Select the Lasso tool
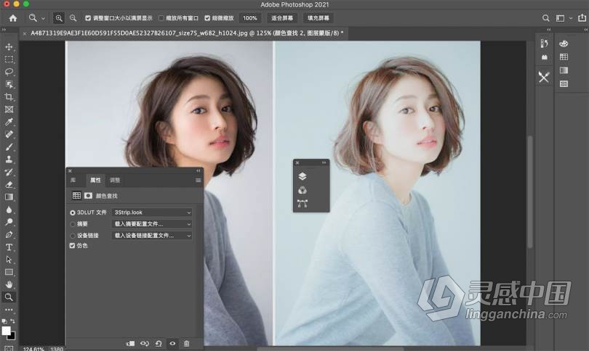The height and width of the screenshot is (351, 589). click(x=9, y=72)
